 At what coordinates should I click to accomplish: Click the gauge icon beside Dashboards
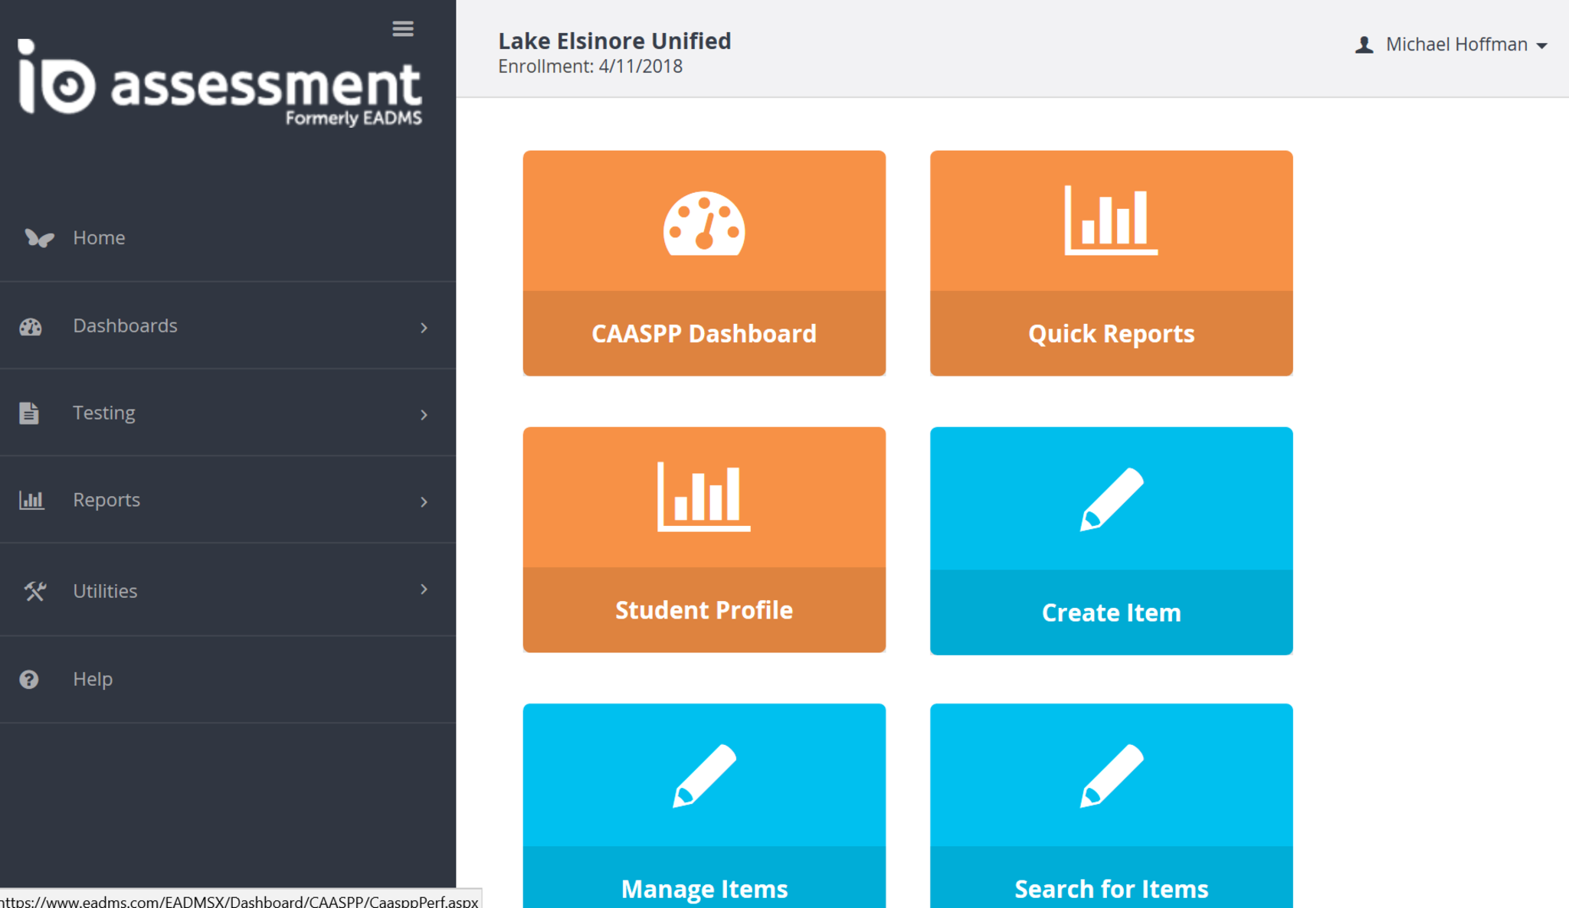31,327
